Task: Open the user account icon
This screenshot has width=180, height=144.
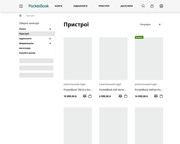Action: (x=161, y=6)
